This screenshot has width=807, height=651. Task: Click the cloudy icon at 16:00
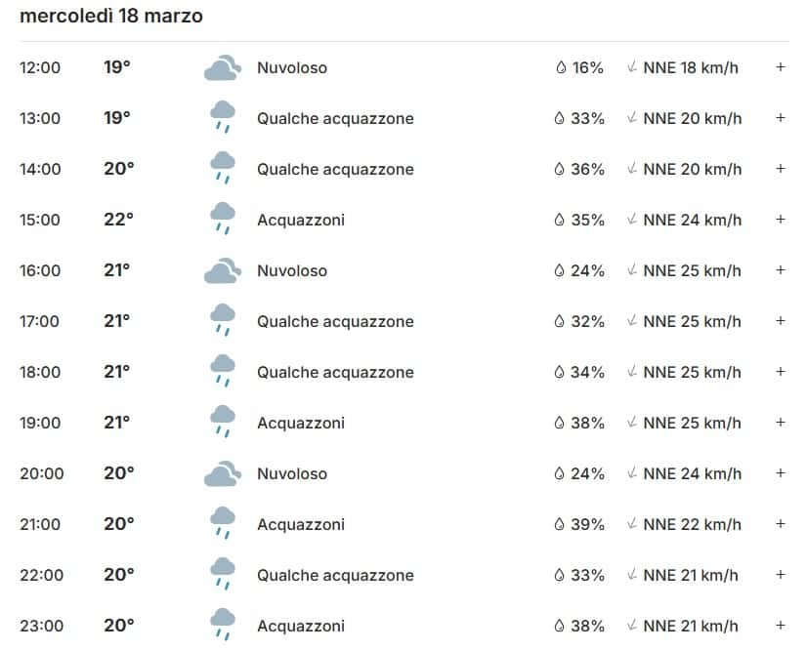[x=222, y=271]
